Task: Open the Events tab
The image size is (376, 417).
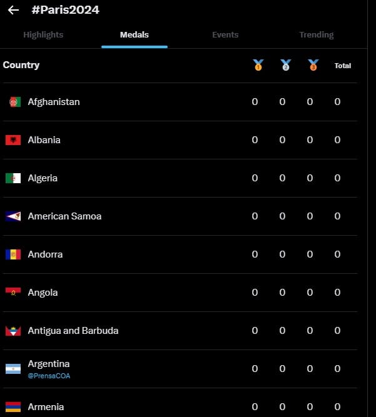Action: [x=225, y=35]
